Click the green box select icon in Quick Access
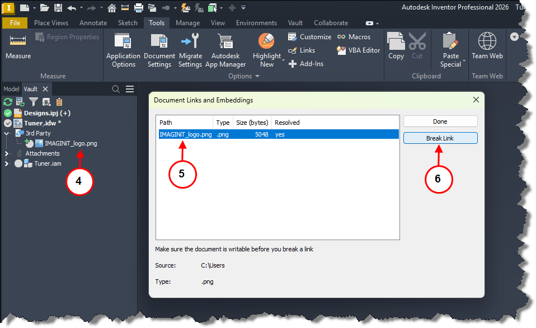The height and width of the screenshot is (328, 536). click(x=213, y=7)
